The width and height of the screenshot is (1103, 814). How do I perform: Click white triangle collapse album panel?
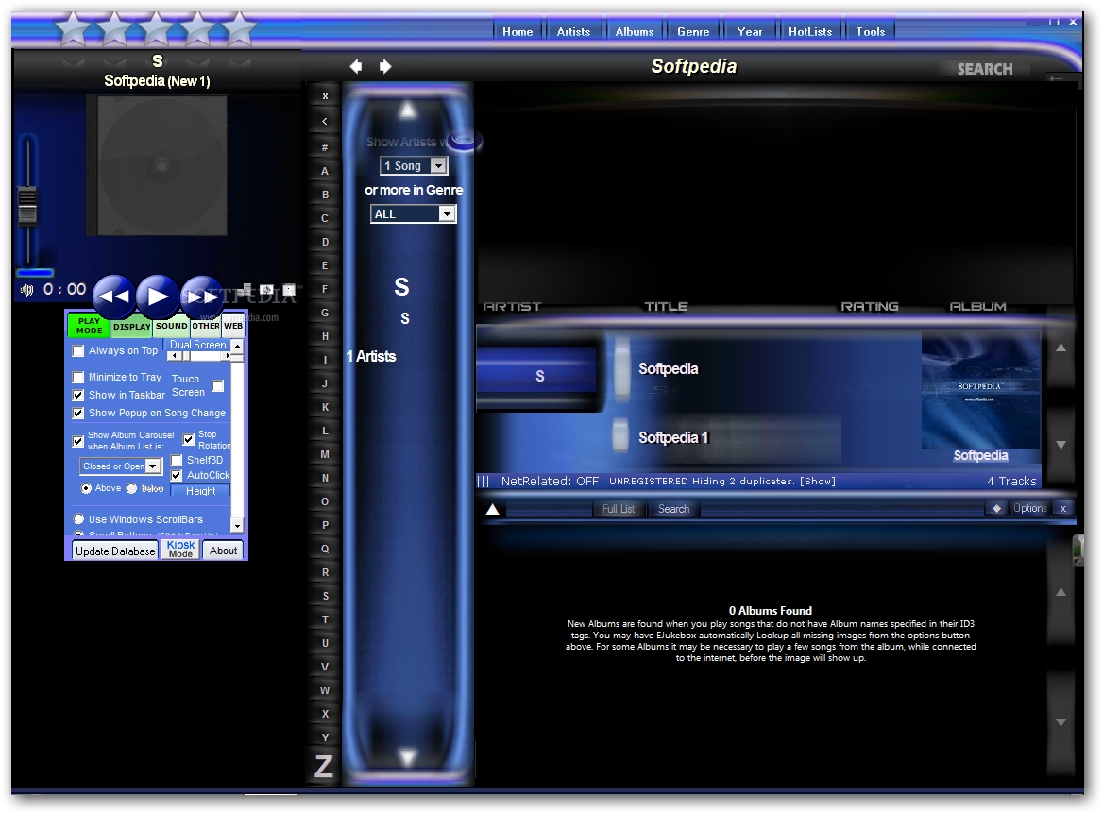(x=492, y=509)
